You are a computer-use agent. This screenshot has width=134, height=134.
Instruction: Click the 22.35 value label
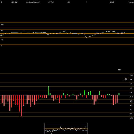click(x=124, y=79)
